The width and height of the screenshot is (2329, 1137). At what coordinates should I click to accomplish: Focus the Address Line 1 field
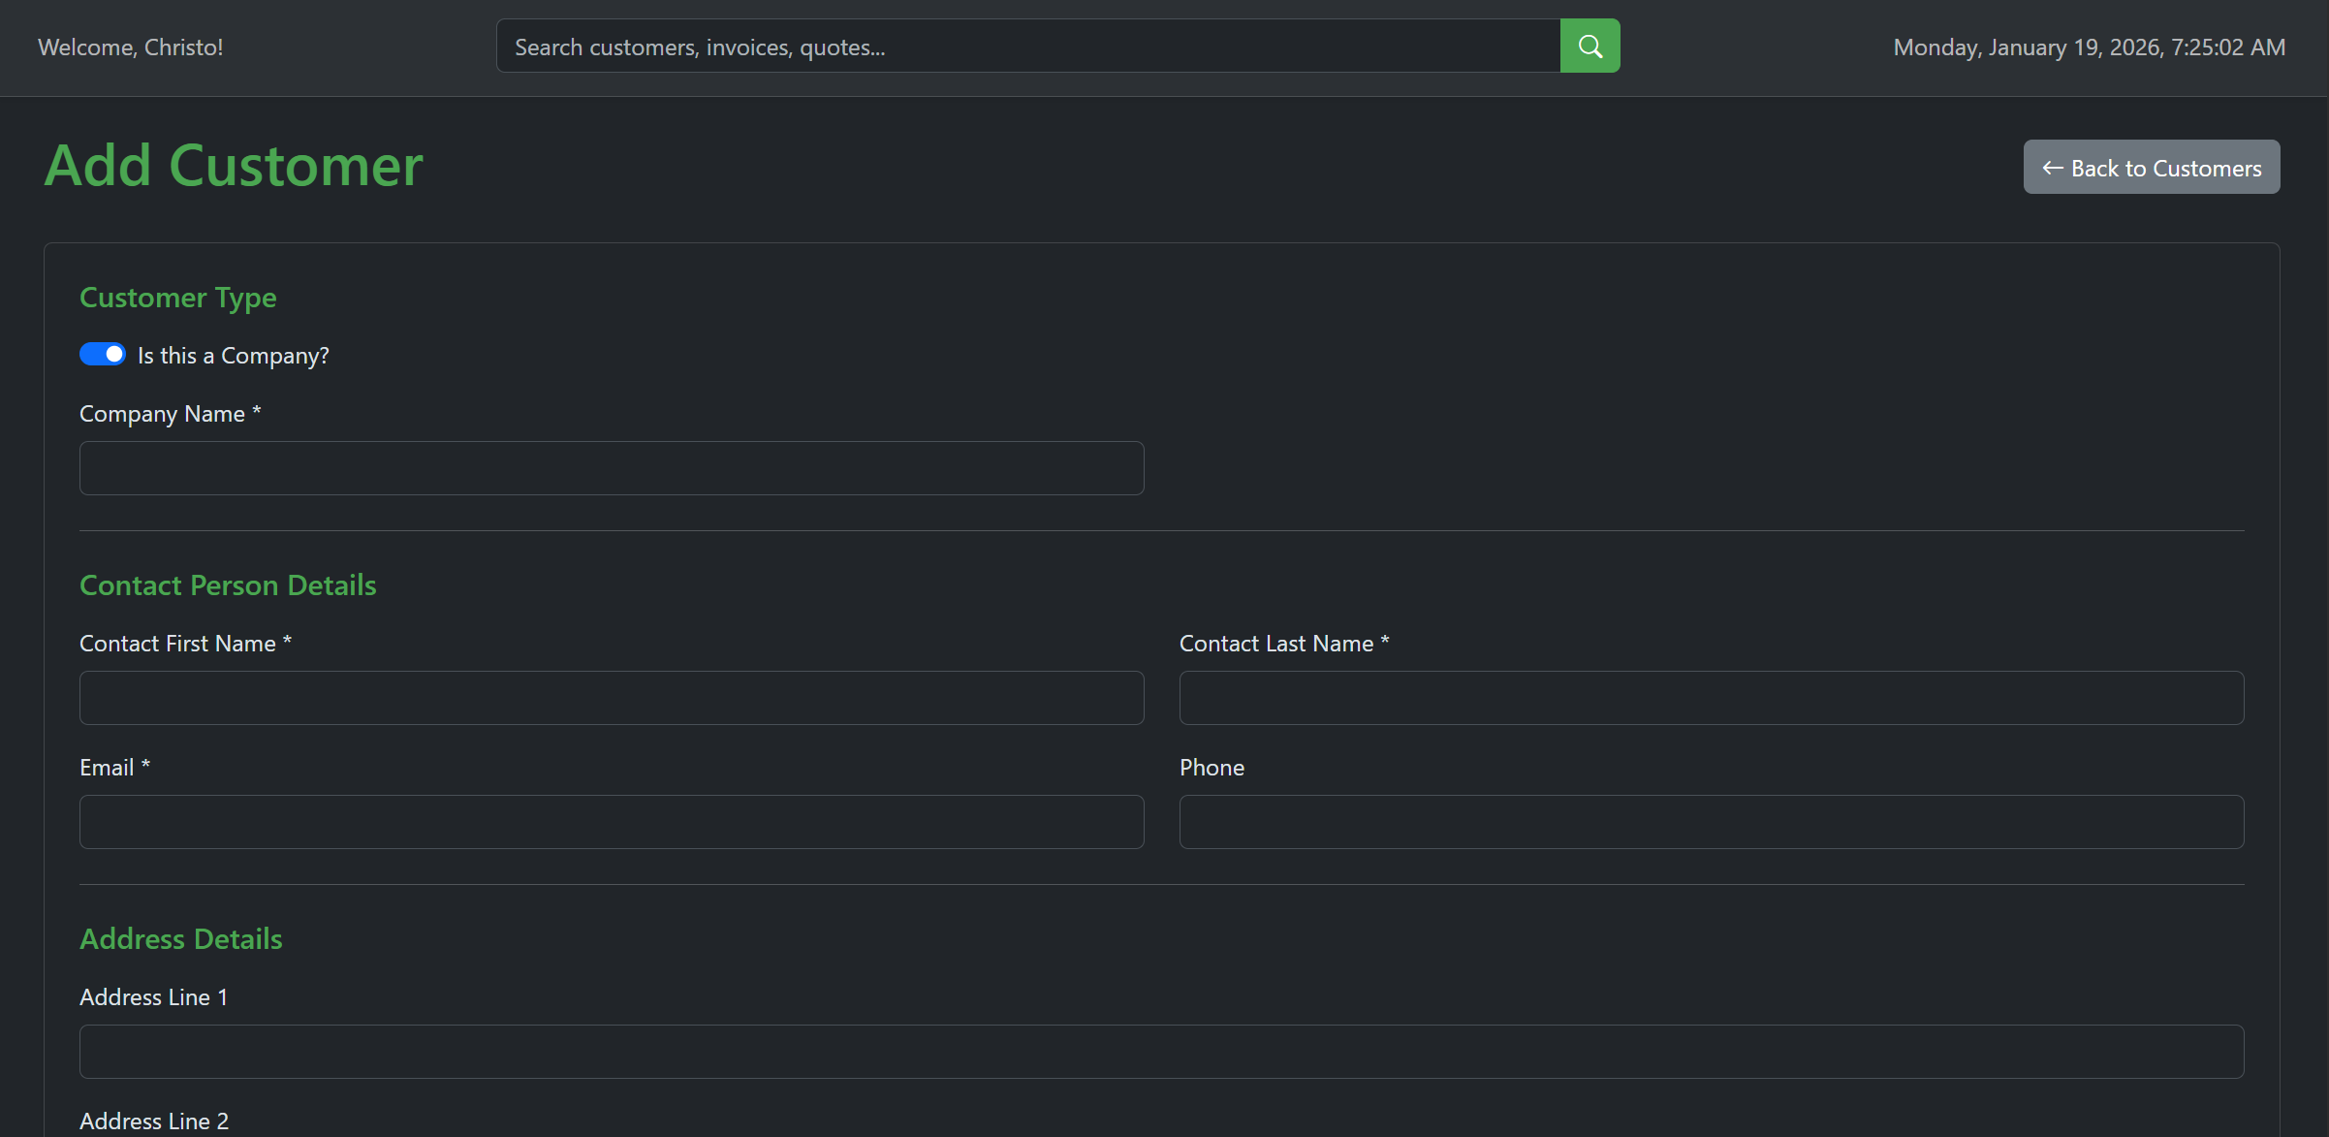pyautogui.click(x=1161, y=1052)
